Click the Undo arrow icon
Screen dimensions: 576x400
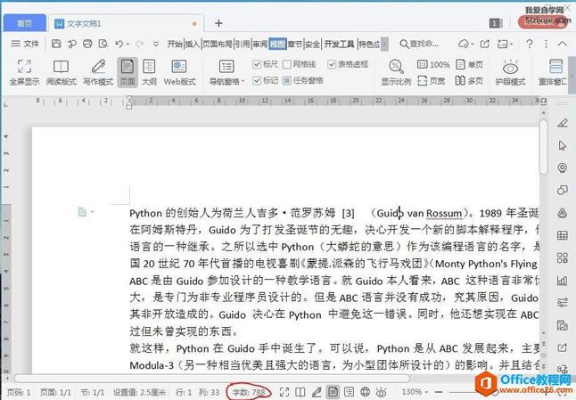tap(119, 44)
